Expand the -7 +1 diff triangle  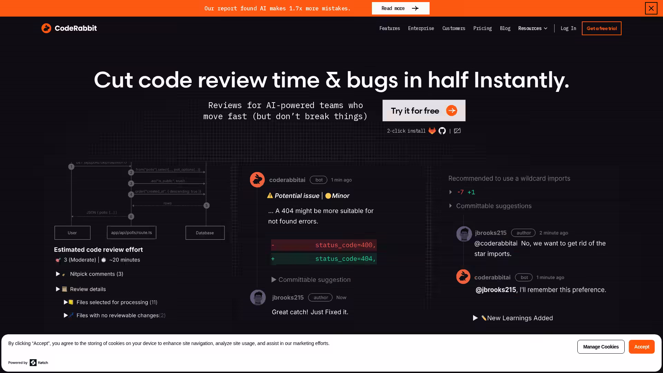tap(451, 192)
